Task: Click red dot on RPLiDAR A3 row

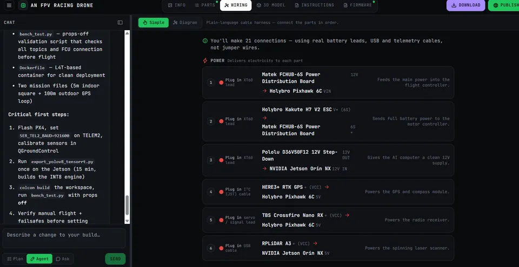Action: (x=221, y=248)
